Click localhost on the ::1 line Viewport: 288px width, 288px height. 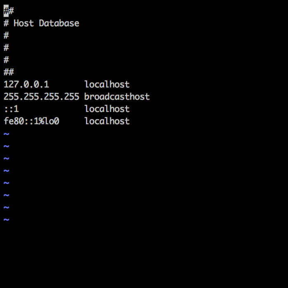[x=107, y=109]
